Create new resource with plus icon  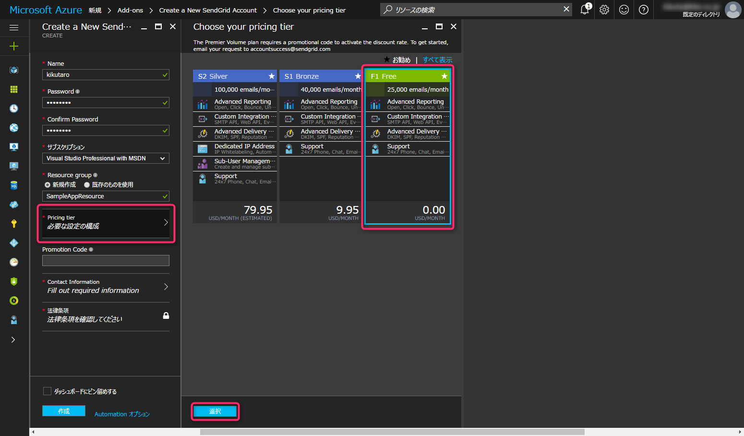click(x=13, y=46)
